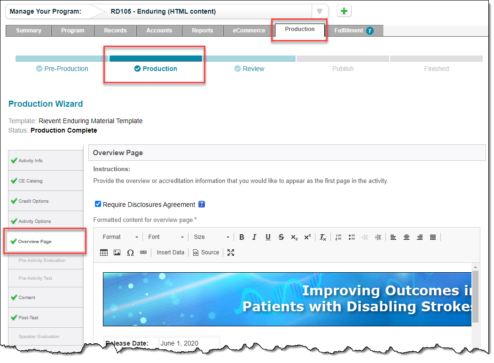This screenshot has width=494, height=363.
Task: Switch to the Accounts tab
Action: pos(159,31)
